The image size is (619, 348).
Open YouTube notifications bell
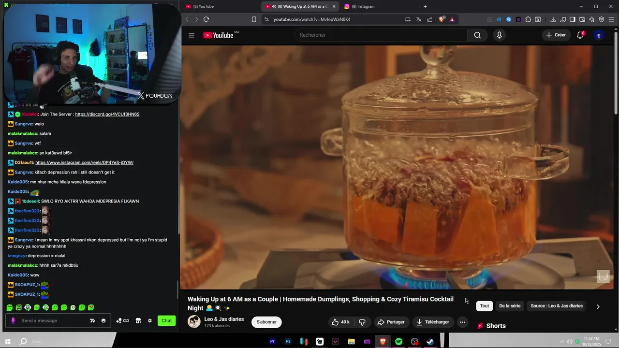580,35
